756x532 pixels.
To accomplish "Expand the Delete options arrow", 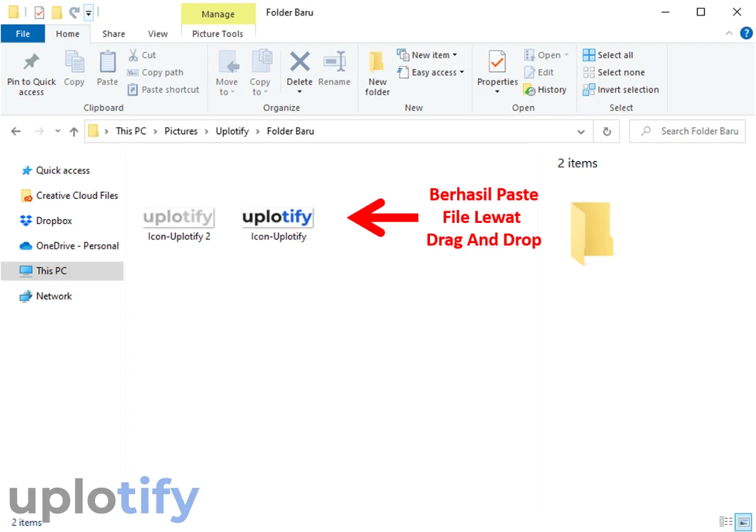I will click(x=299, y=92).
